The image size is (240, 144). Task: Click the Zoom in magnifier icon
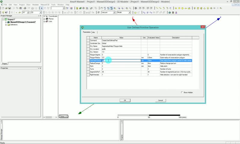pyautogui.click(x=127, y=8)
